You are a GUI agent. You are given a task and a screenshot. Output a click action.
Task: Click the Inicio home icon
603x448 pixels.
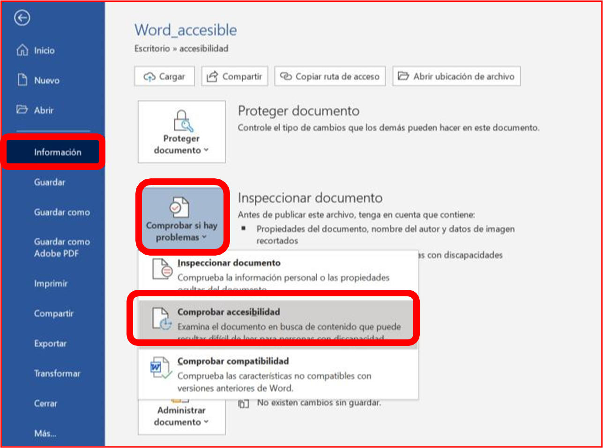[22, 50]
